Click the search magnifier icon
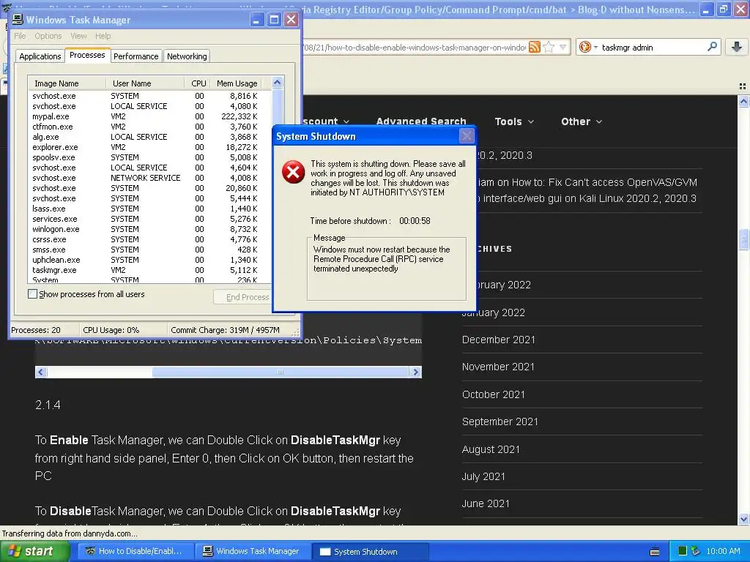 pyautogui.click(x=712, y=47)
